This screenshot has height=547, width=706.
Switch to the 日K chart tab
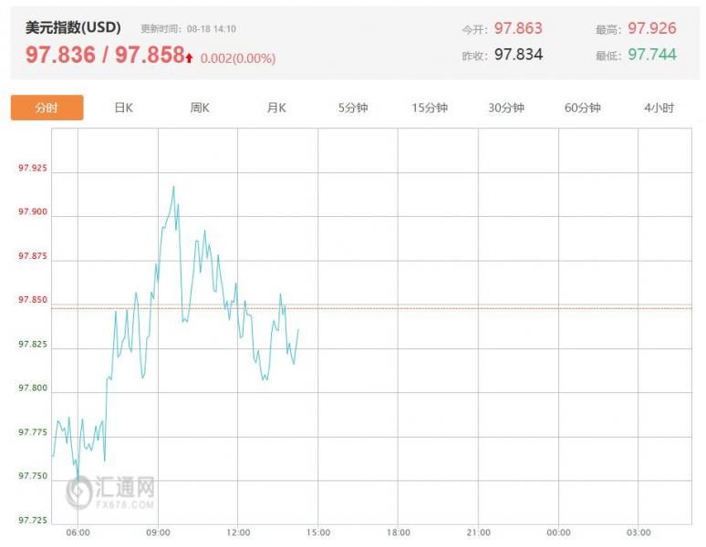pyautogui.click(x=123, y=108)
